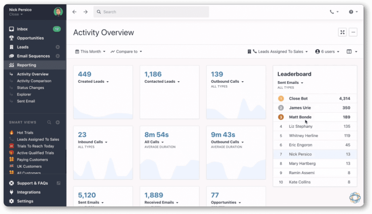
Task: Search Smart Views using magnifier icon
Action: (49, 123)
